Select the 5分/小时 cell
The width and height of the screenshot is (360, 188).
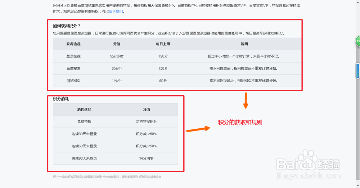point(117,56)
